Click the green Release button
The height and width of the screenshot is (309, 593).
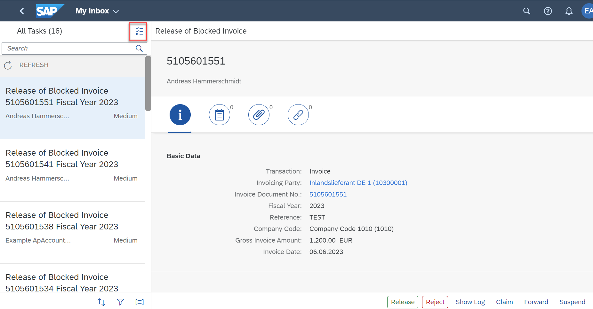pos(403,302)
